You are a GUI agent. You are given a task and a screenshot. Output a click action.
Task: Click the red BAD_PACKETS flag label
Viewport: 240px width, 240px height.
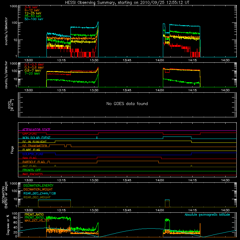click(33, 174)
